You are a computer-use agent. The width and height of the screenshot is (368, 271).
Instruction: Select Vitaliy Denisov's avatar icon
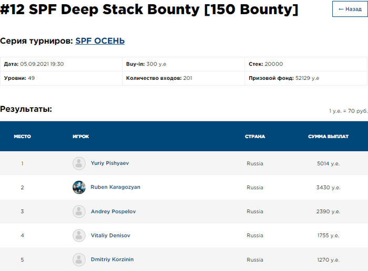click(x=79, y=235)
